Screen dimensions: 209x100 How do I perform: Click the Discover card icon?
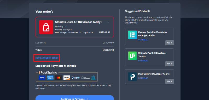[x=67, y=78]
